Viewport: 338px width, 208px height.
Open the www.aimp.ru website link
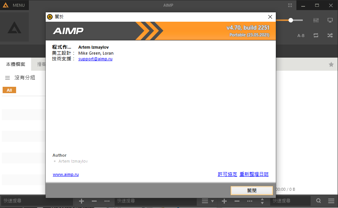click(x=66, y=174)
